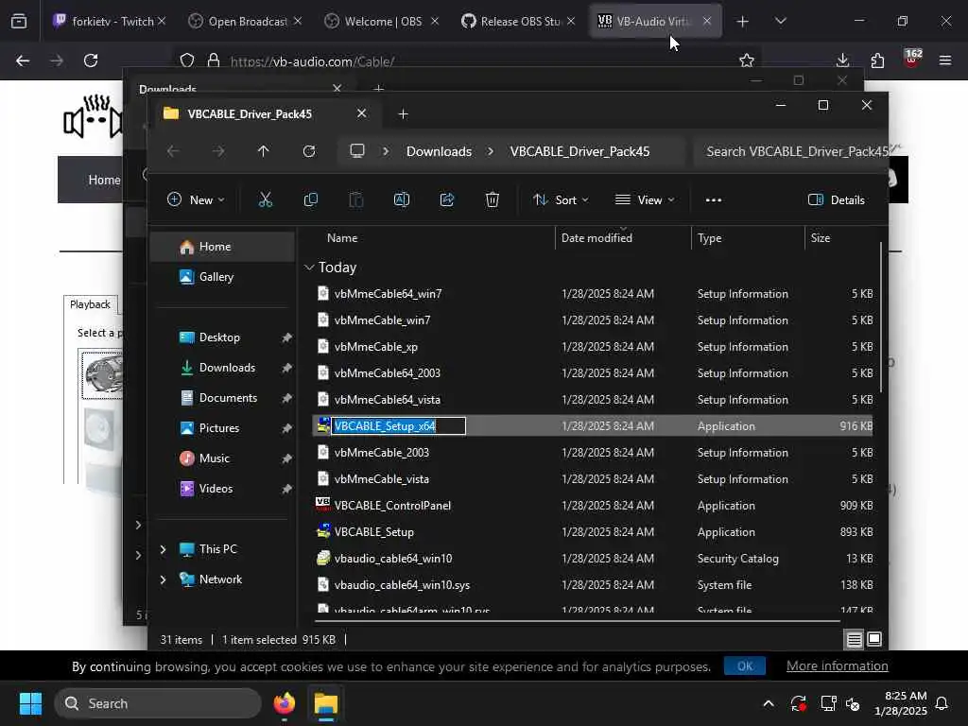This screenshot has width=968, height=726.
Task: Open notification bell in system tray
Action: (x=942, y=703)
